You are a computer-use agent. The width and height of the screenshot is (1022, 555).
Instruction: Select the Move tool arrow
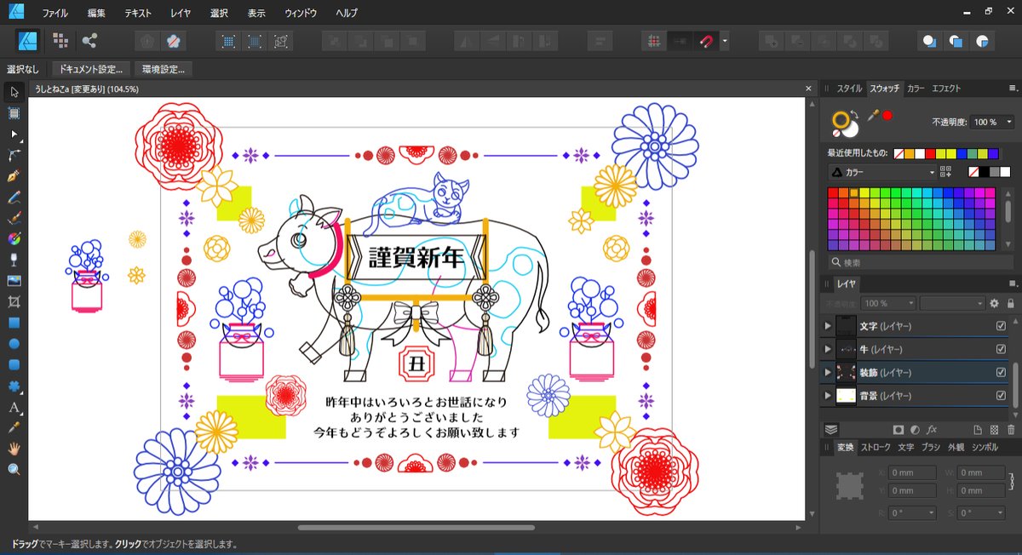click(x=14, y=92)
